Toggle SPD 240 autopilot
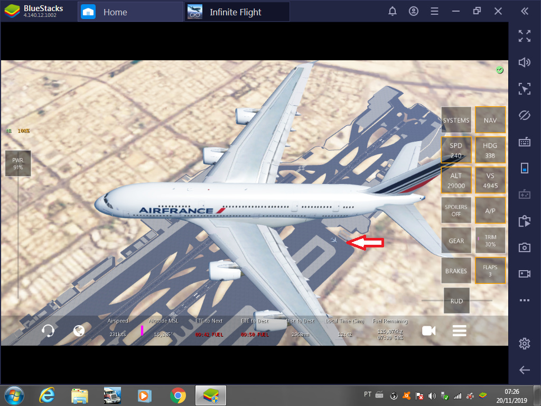Viewport: 541px width, 406px height. [456, 150]
